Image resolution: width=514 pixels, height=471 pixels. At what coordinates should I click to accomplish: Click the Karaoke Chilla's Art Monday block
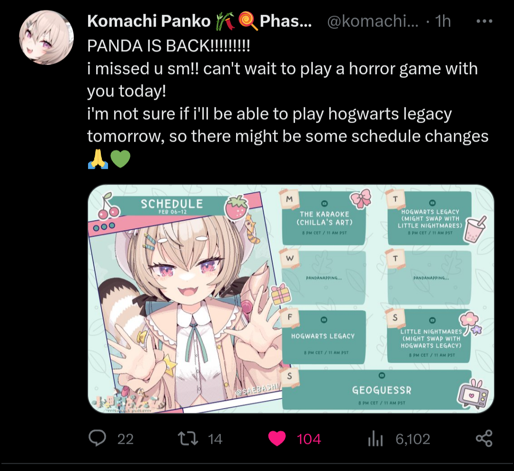324,218
